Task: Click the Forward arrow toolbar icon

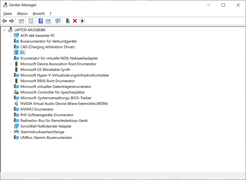Action: 12,21
